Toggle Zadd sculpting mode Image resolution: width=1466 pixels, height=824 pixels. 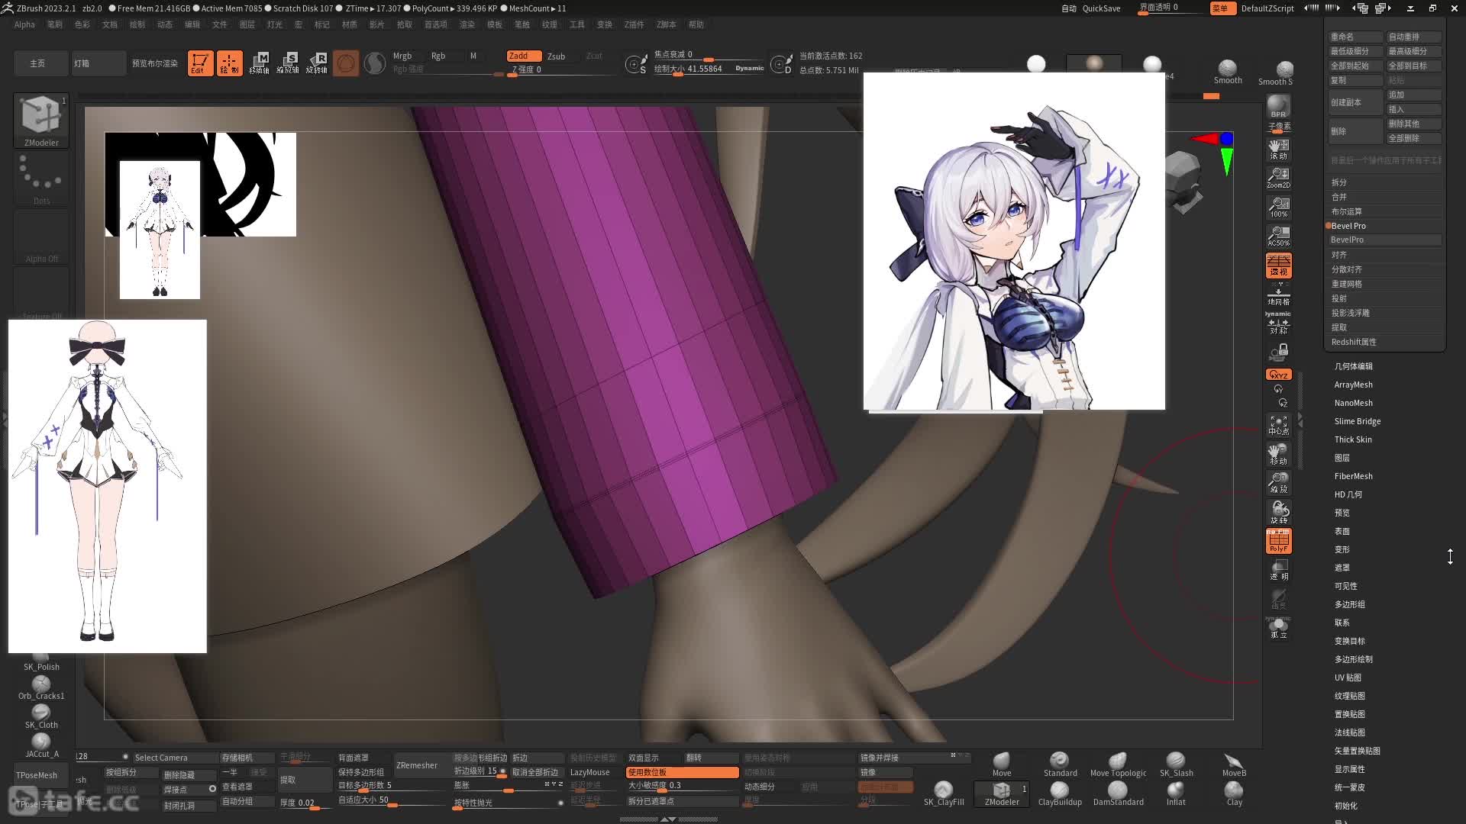coord(524,56)
